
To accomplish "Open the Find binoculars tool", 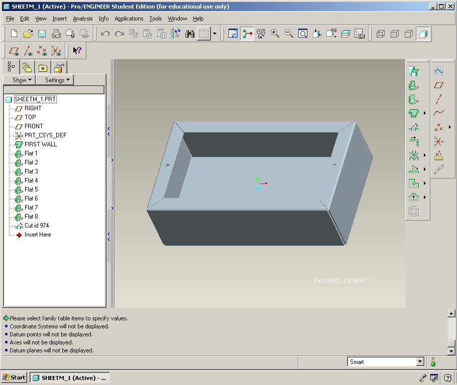I will [189, 34].
